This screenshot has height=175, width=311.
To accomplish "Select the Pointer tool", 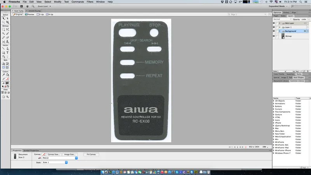I will (3, 18).
